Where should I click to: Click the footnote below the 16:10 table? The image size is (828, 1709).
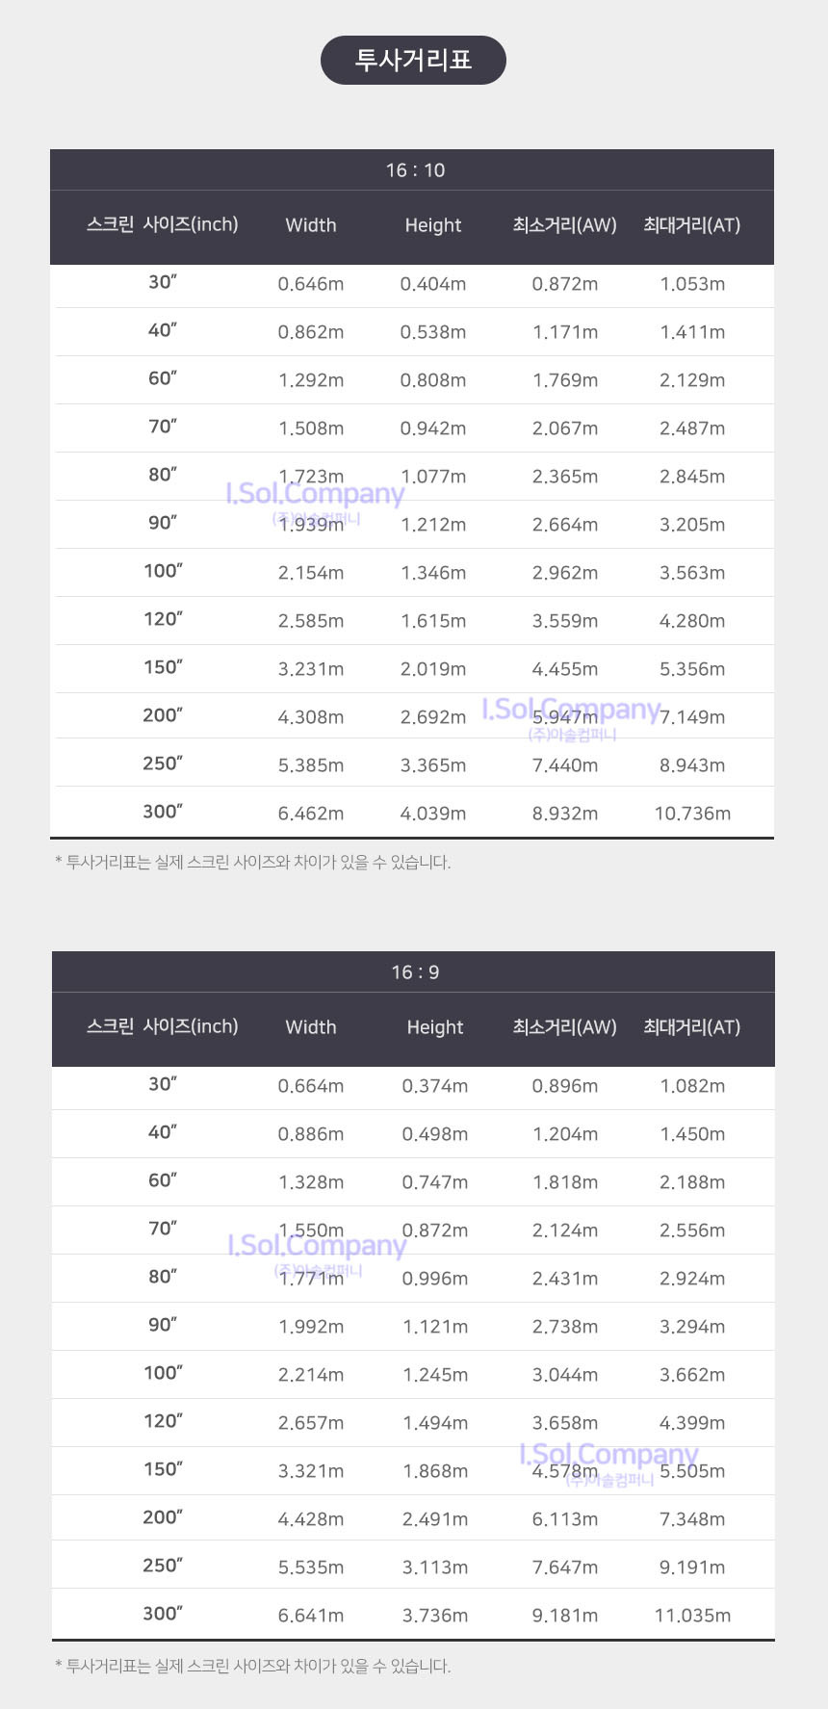coord(253,863)
